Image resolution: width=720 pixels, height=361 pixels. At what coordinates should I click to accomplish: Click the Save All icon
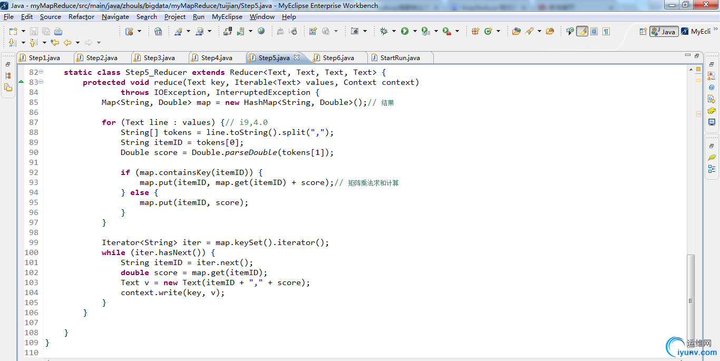[46, 31]
